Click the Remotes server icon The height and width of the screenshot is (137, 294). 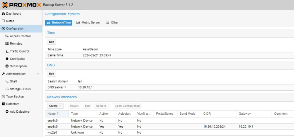coord(7,44)
